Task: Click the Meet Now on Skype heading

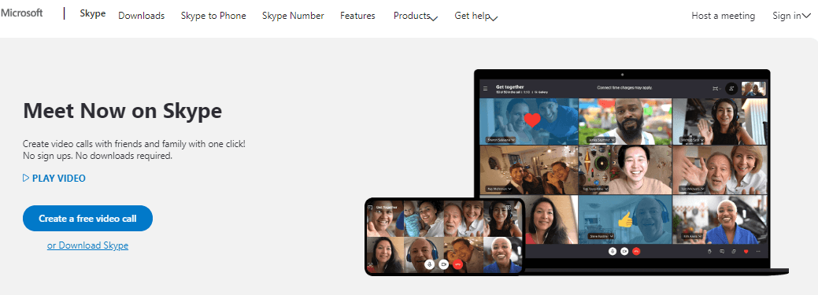Action: click(x=123, y=111)
